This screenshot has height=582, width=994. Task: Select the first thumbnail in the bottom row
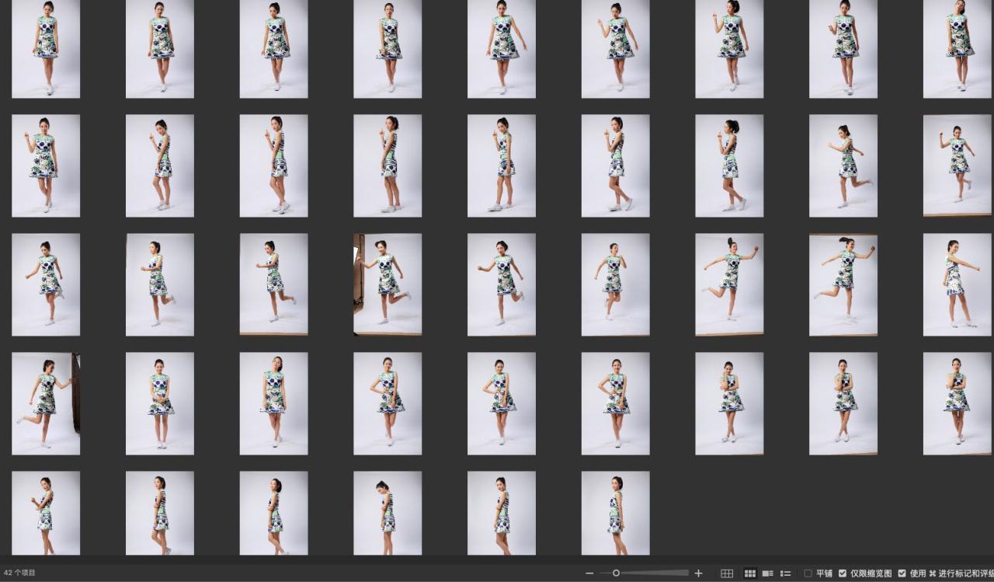pyautogui.click(x=46, y=513)
